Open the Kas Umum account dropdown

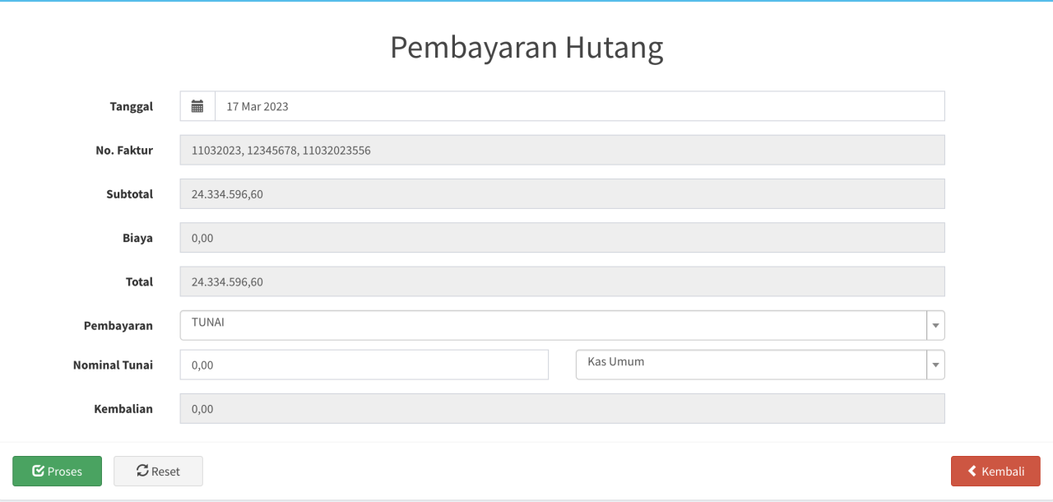[x=750, y=365]
